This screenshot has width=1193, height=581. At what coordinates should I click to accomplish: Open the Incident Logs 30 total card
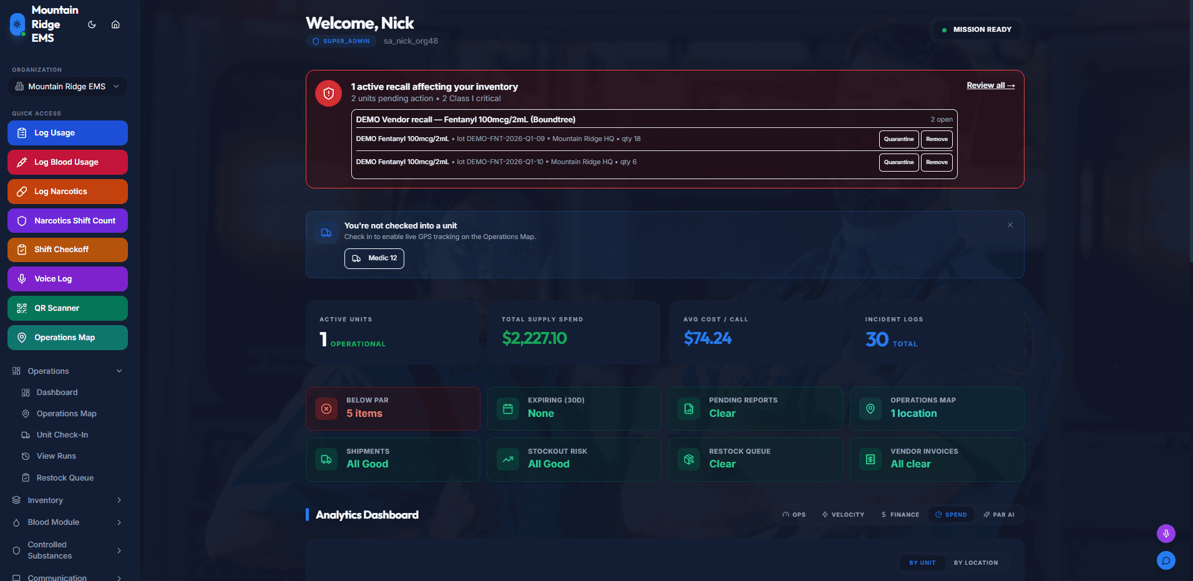click(937, 333)
